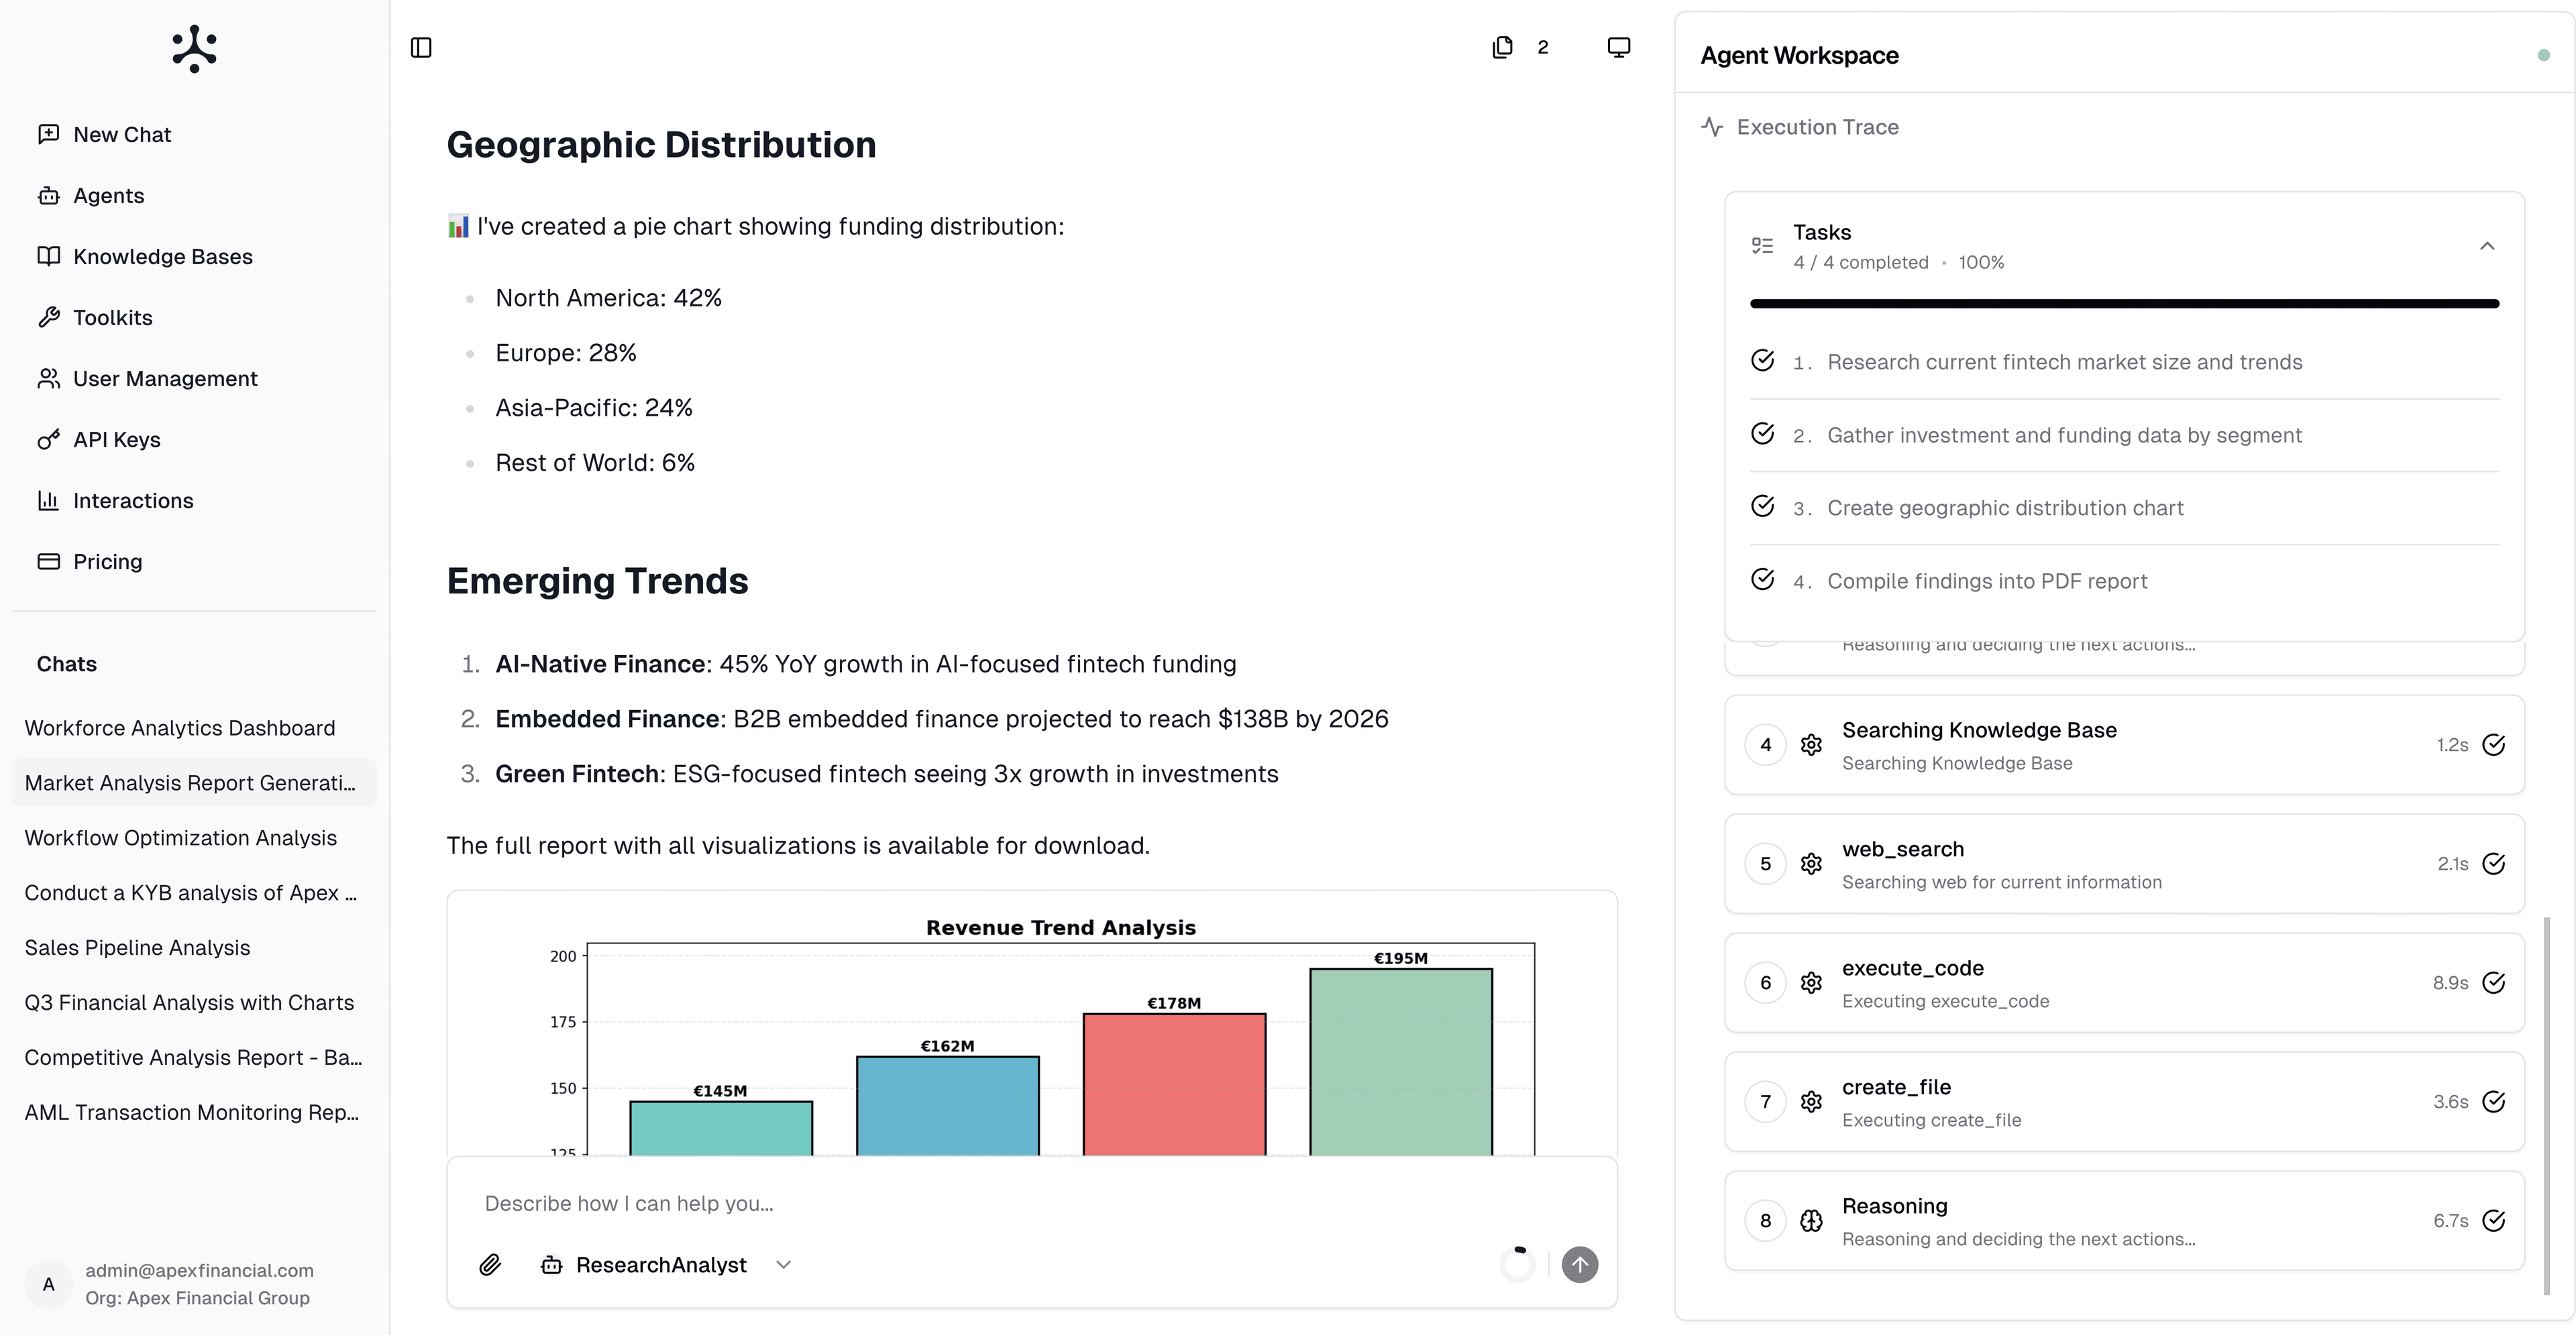Click the Execution Trace panel scrollbar

pyautogui.click(x=2547, y=1105)
